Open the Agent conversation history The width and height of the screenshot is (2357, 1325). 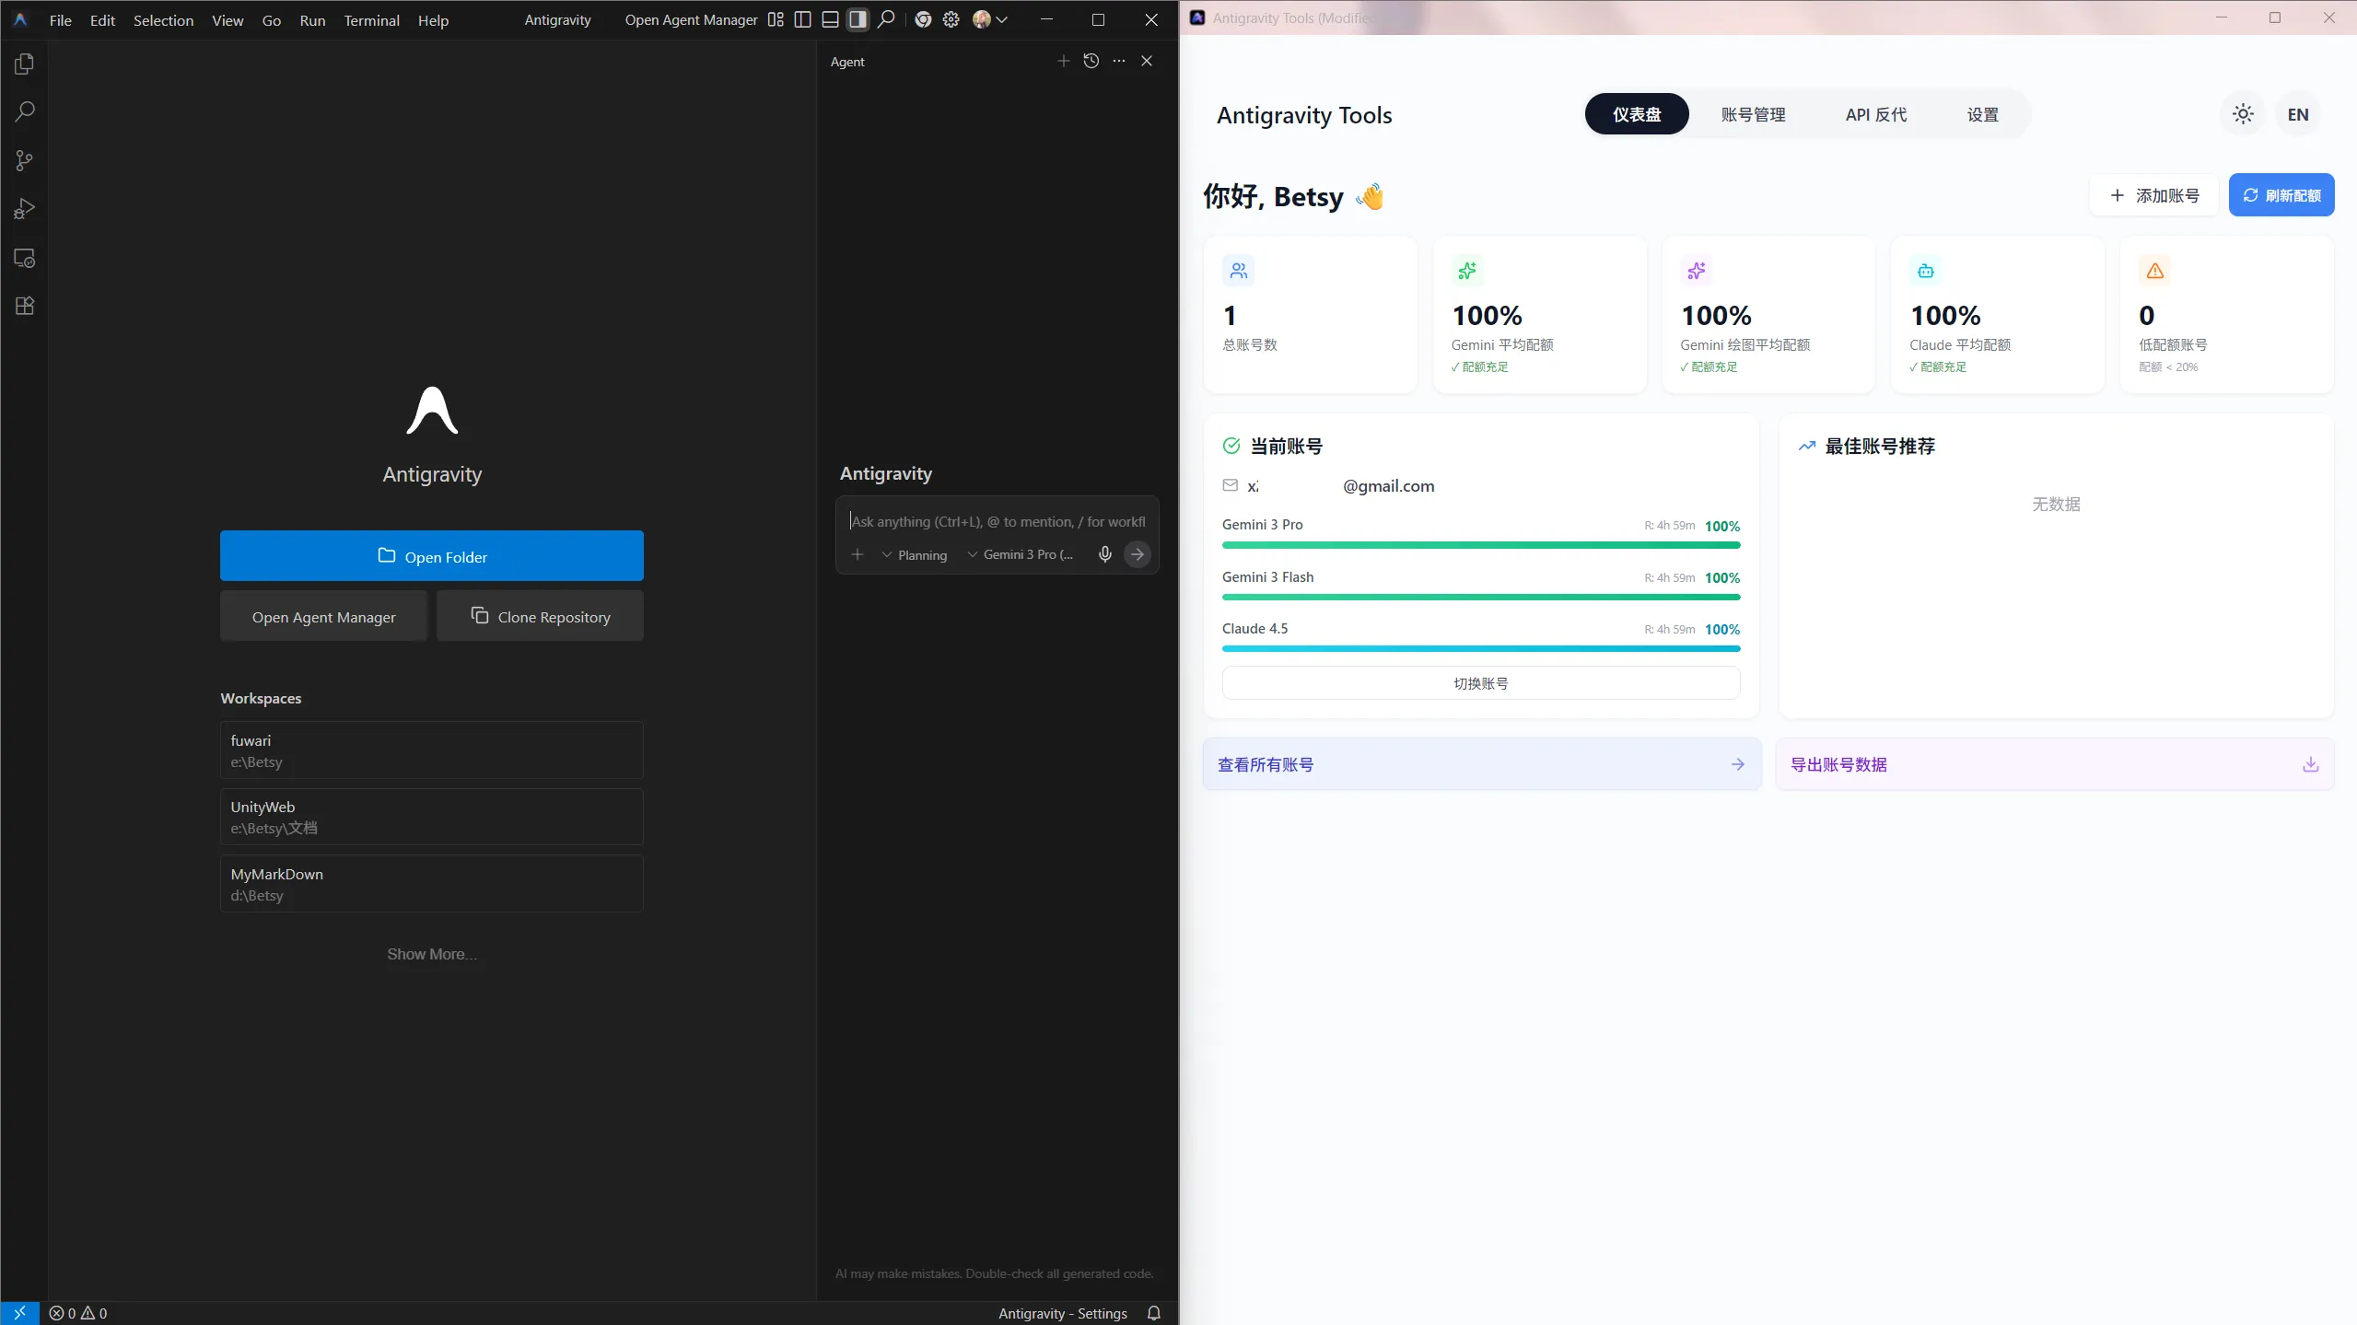pos(1090,61)
